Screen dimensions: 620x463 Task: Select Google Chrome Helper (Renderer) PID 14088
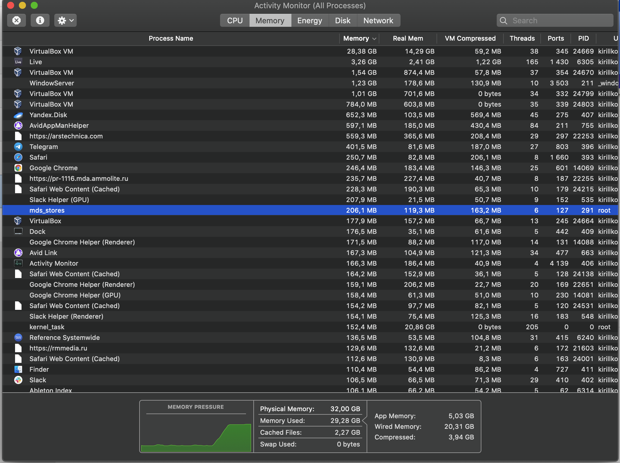(310, 242)
